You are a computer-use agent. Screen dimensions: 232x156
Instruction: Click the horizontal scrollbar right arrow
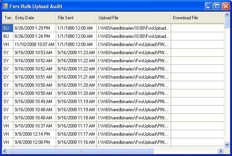[x=220, y=151]
